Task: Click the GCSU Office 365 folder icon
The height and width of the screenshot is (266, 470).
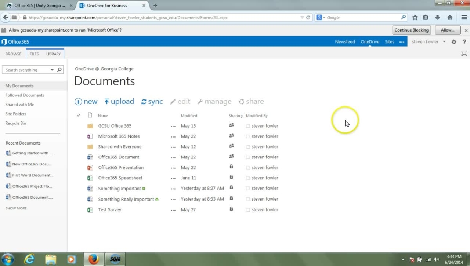Action: [90, 126]
